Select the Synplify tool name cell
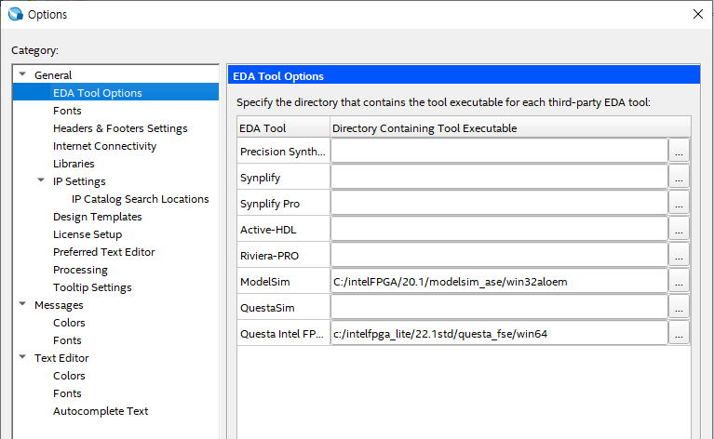The width and height of the screenshot is (714, 439). coord(283,178)
